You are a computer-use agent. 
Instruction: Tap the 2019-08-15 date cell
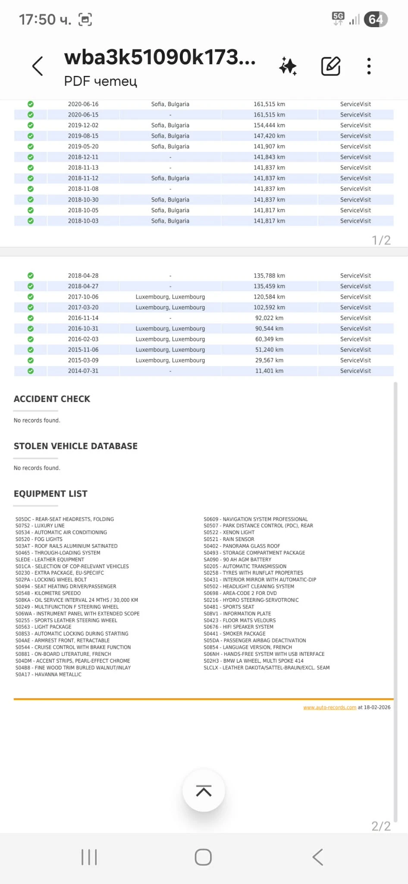[x=83, y=136]
